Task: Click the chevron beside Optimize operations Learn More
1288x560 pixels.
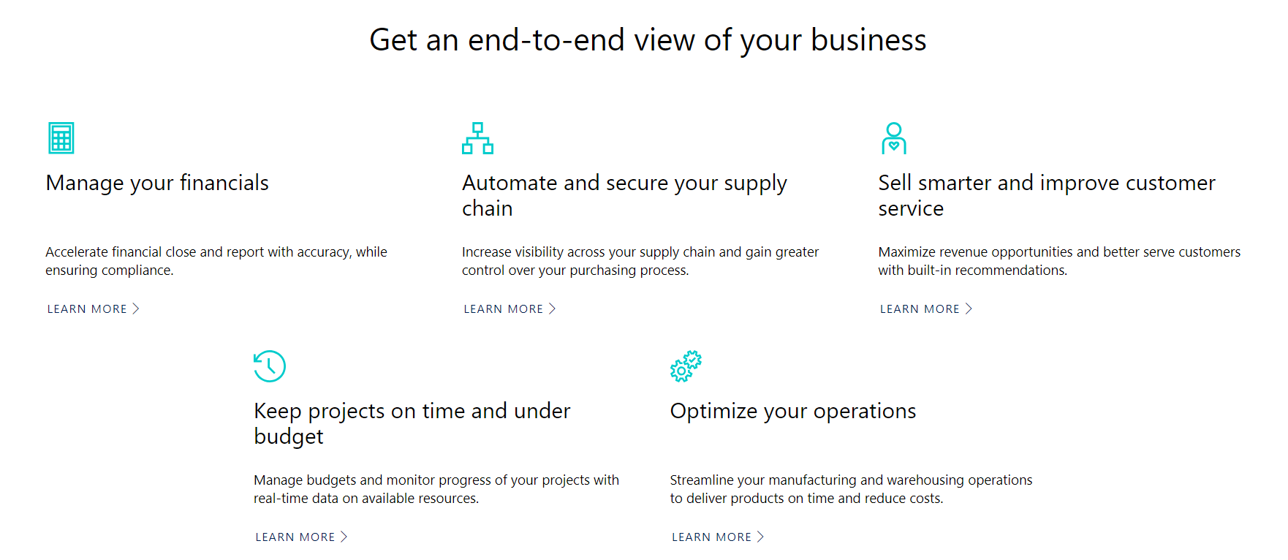Action: tap(760, 537)
